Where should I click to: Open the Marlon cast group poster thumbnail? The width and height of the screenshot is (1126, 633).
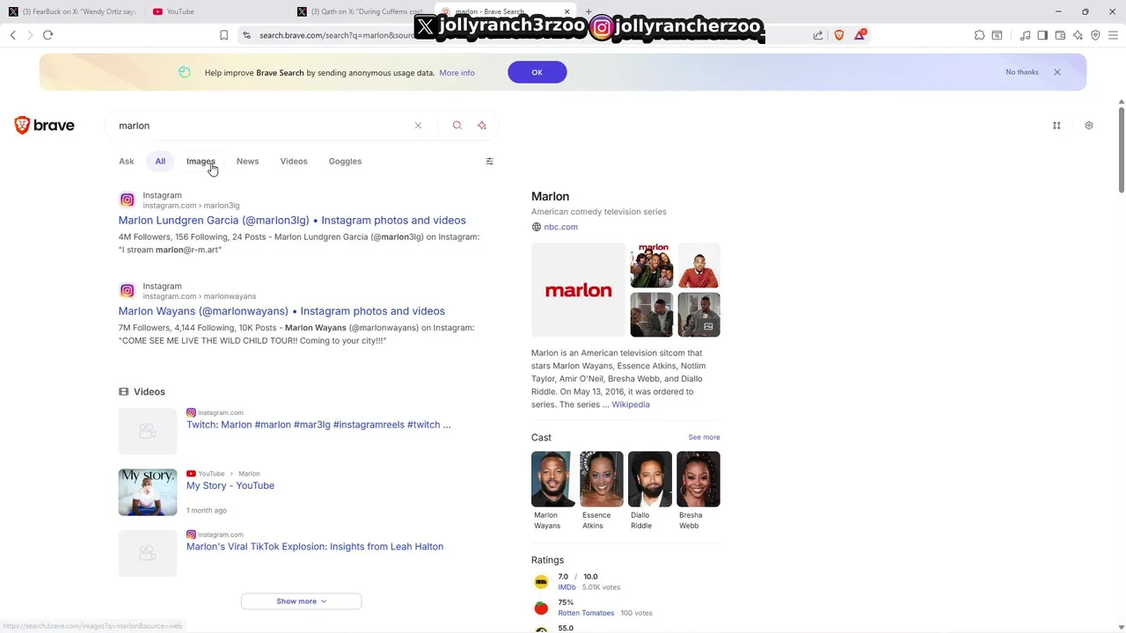(652, 266)
